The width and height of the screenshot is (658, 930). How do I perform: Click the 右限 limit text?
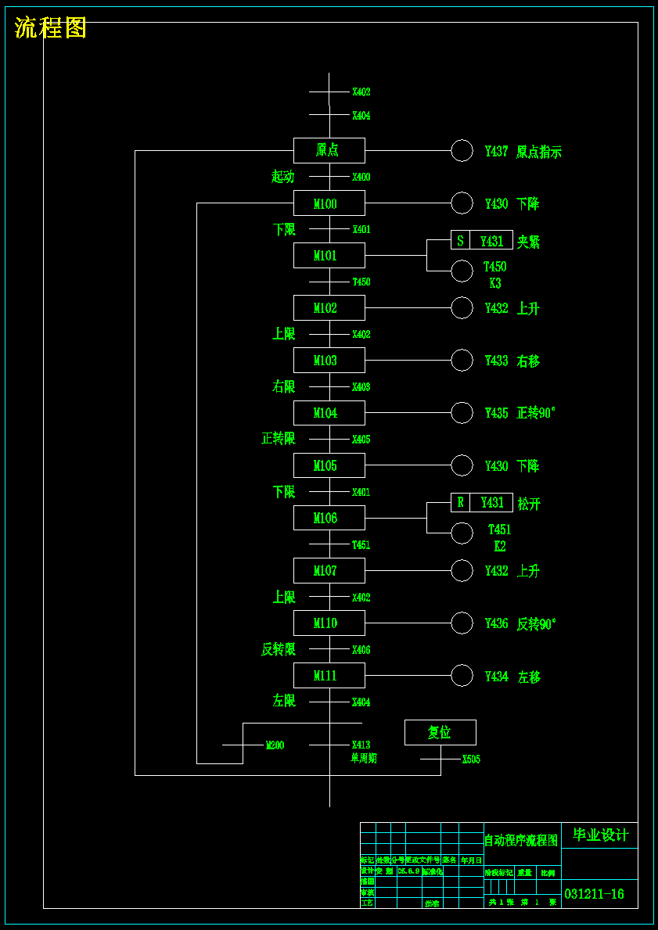(283, 386)
